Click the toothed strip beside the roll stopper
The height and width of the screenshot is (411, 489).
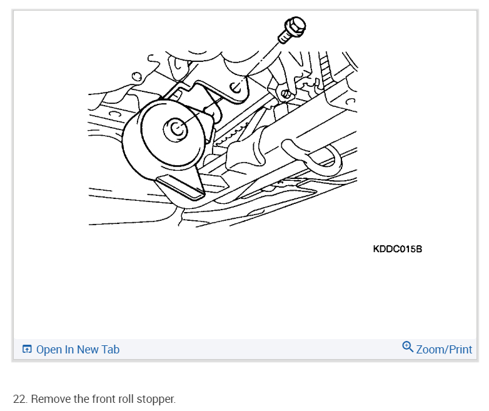click(231, 135)
